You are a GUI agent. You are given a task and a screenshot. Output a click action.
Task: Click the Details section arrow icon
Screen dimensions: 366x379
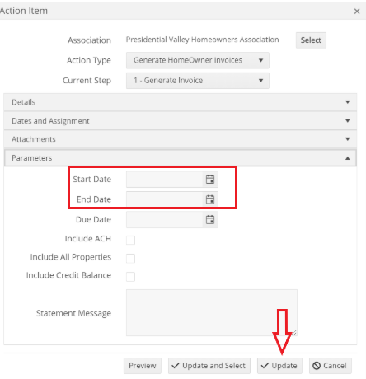[x=348, y=102]
